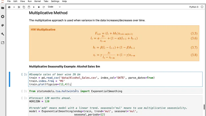Show running terminals and kernels sidebar panel
The width and height of the screenshot is (206, 116).
click(3, 16)
